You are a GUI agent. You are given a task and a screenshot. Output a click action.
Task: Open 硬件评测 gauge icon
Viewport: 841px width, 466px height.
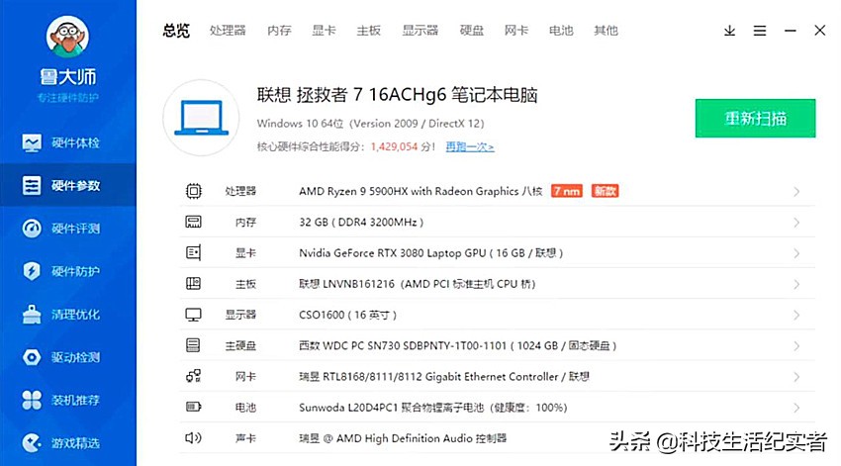click(x=32, y=229)
